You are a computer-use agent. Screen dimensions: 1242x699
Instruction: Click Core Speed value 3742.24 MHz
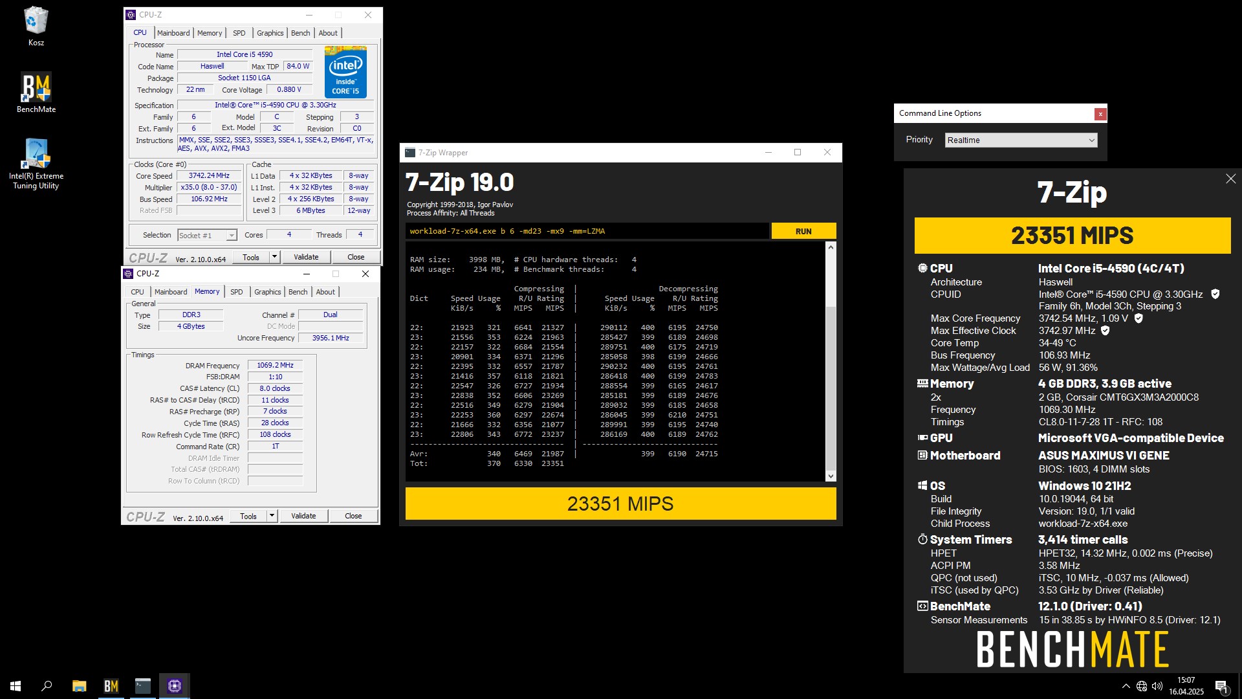(209, 175)
